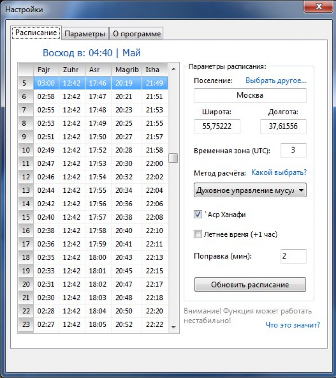Enable Летнее время (+1 час) checkbox
The image size is (336, 378).
tap(198, 234)
